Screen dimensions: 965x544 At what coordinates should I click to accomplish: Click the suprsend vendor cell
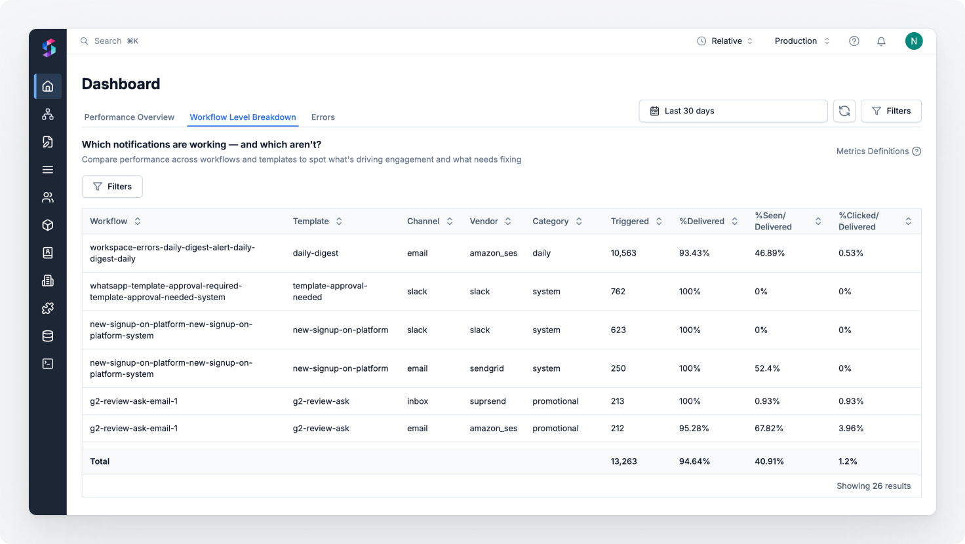point(488,401)
